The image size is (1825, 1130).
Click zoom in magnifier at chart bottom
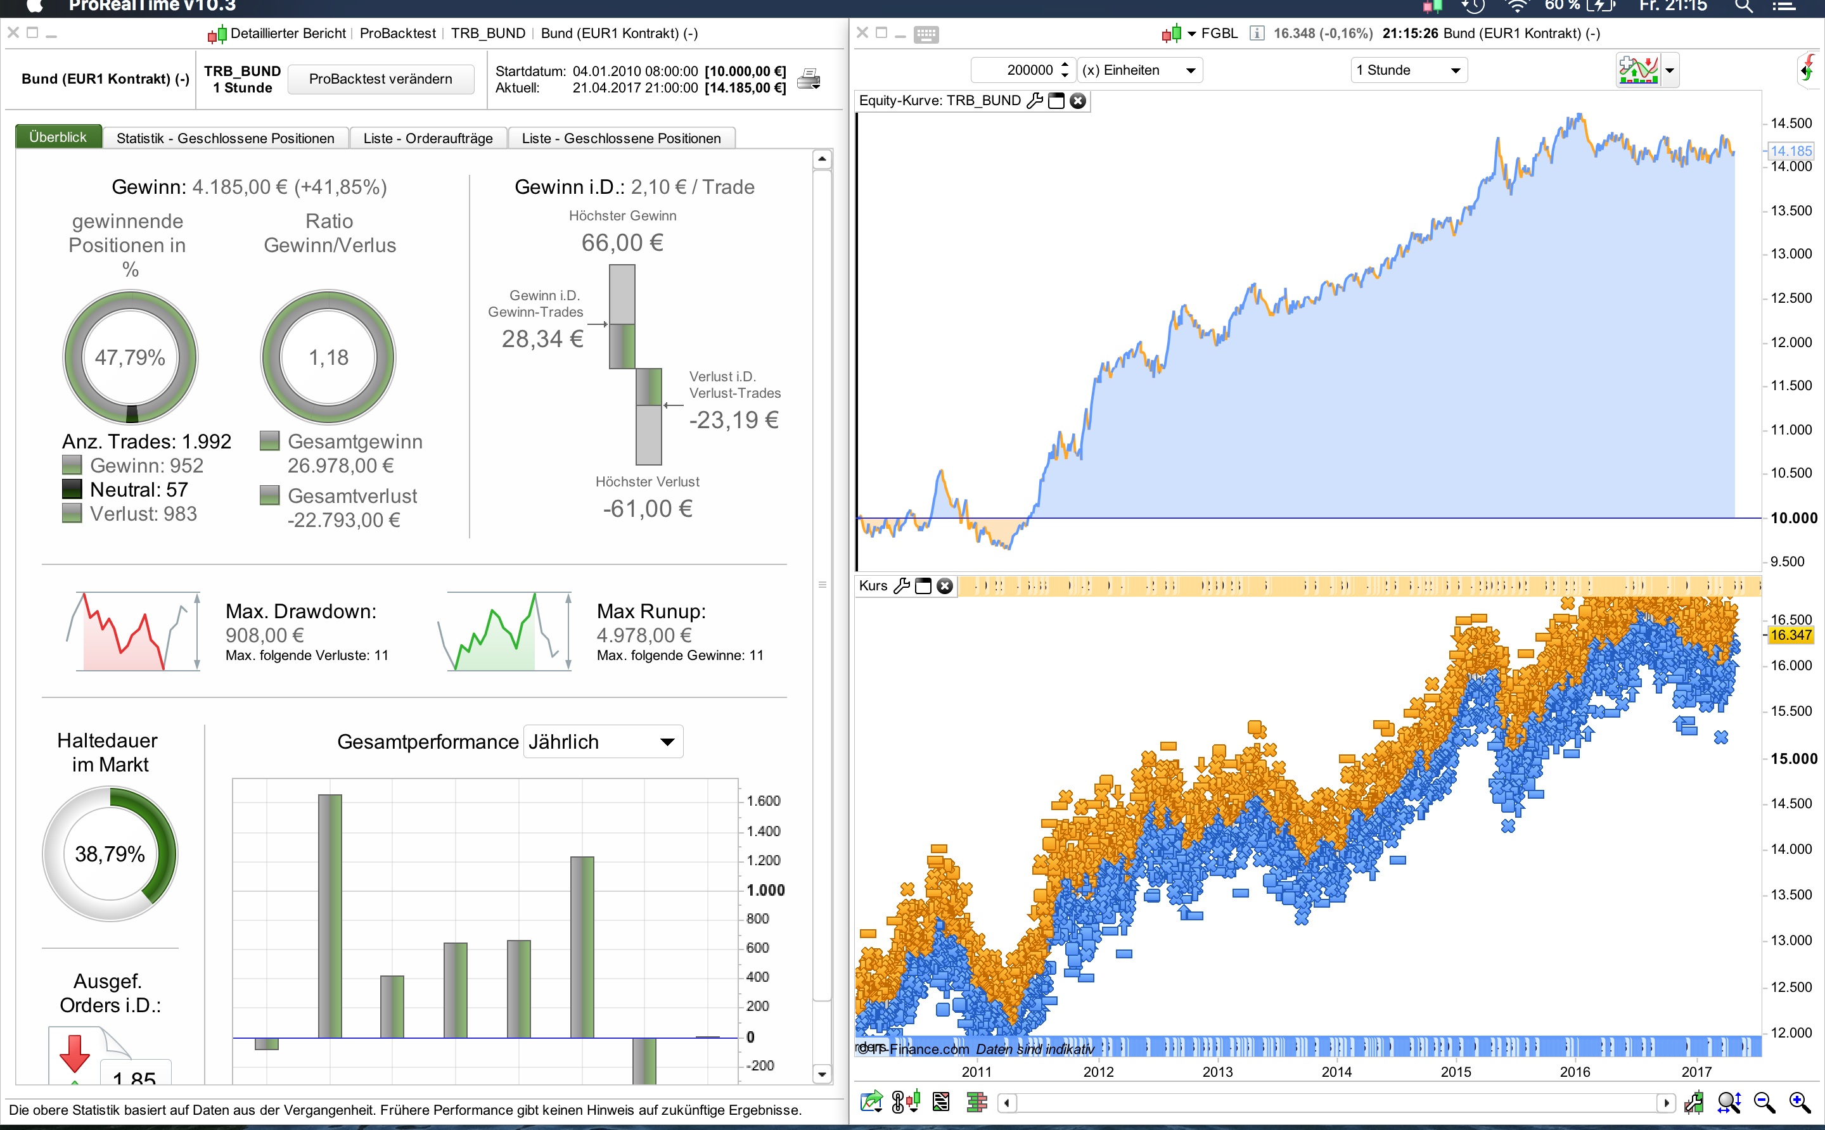tap(1800, 1101)
